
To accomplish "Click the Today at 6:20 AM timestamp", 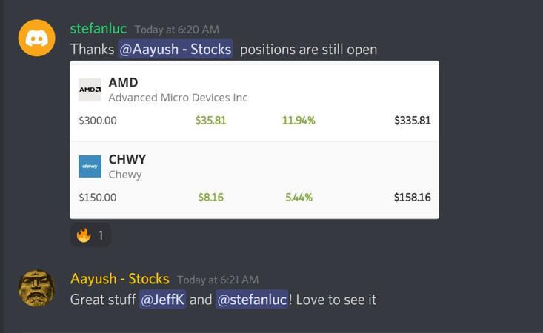I will 177,30.
